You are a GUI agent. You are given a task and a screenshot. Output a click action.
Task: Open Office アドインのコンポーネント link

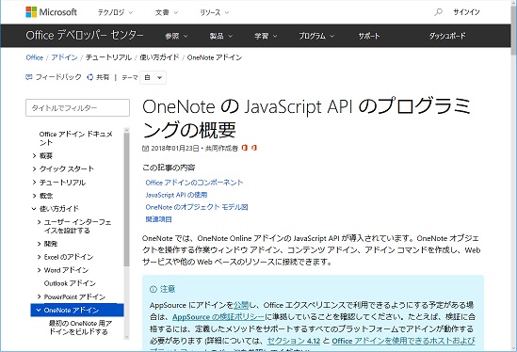pyautogui.click(x=194, y=183)
